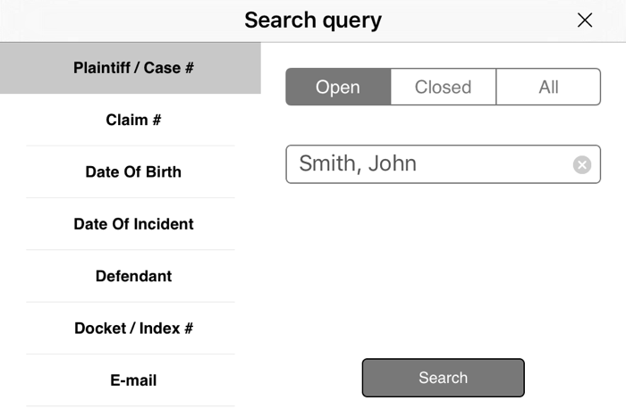Image resolution: width=626 pixels, height=417 pixels.
Task: Focus the plaintiff name input field
Action: (x=429, y=164)
